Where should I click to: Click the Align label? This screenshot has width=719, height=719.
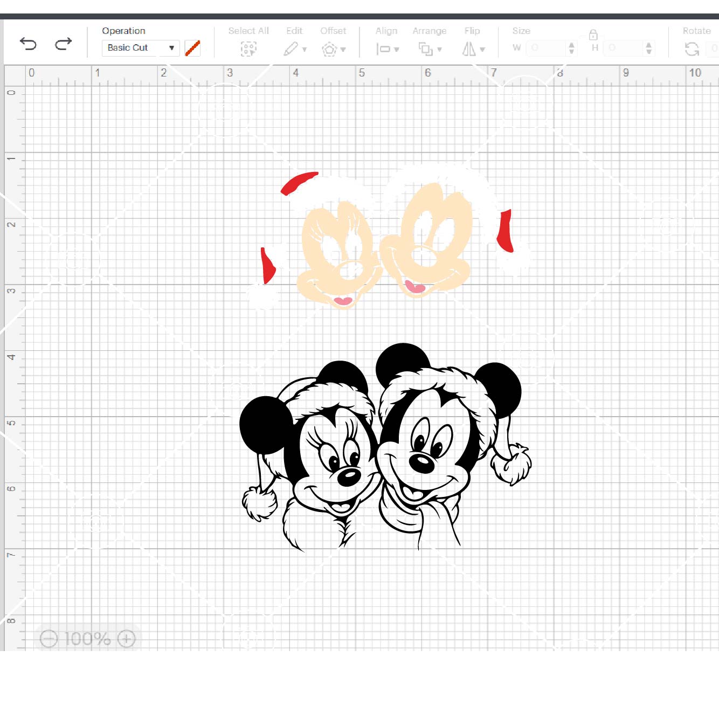pos(386,31)
